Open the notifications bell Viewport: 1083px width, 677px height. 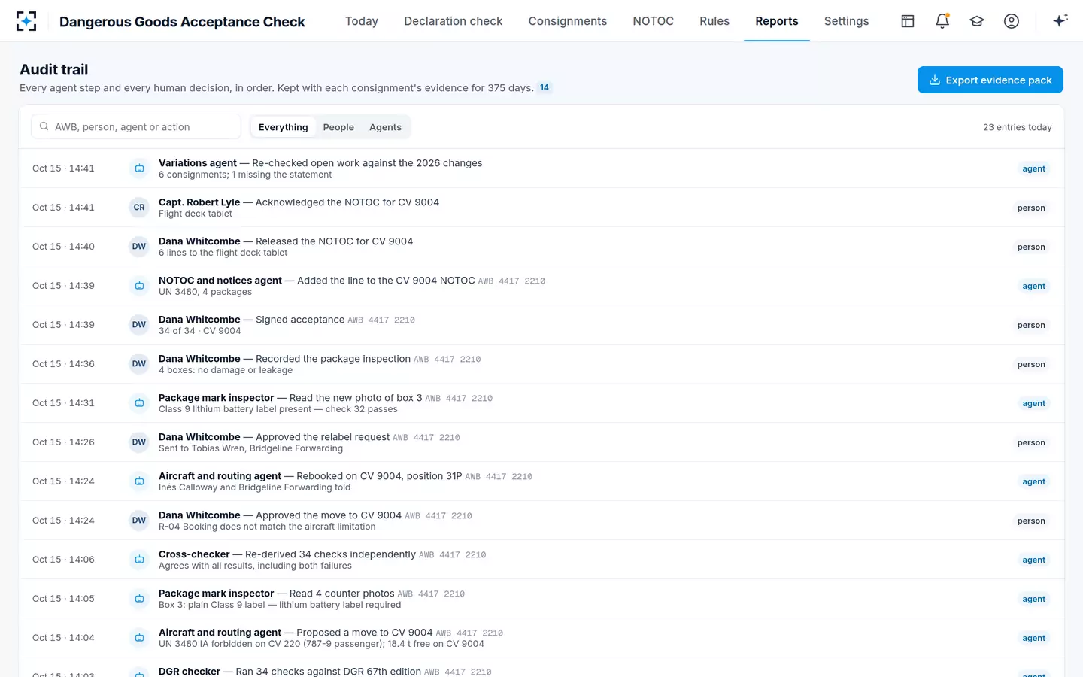coord(942,21)
